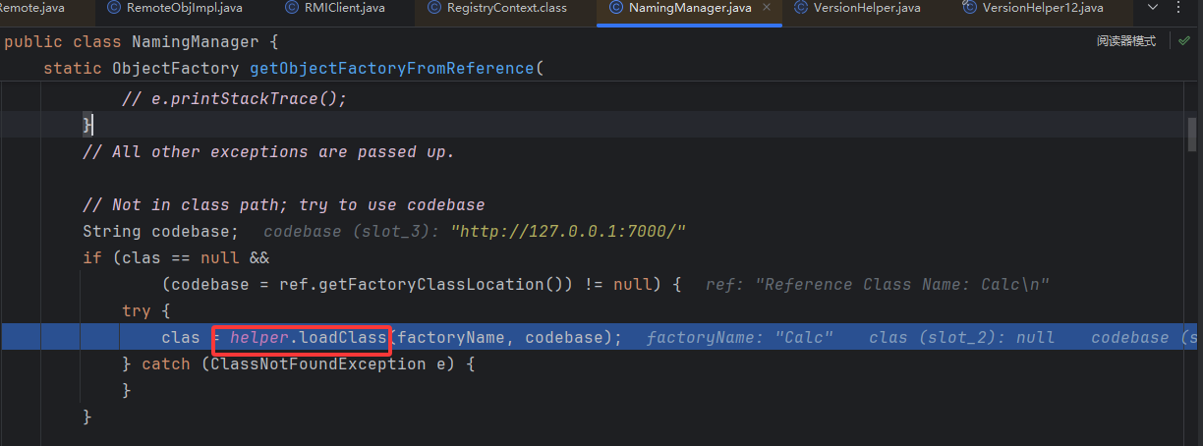Expand the hidden tabs list chevron
This screenshot has height=446, width=1203.
pyautogui.click(x=1153, y=8)
